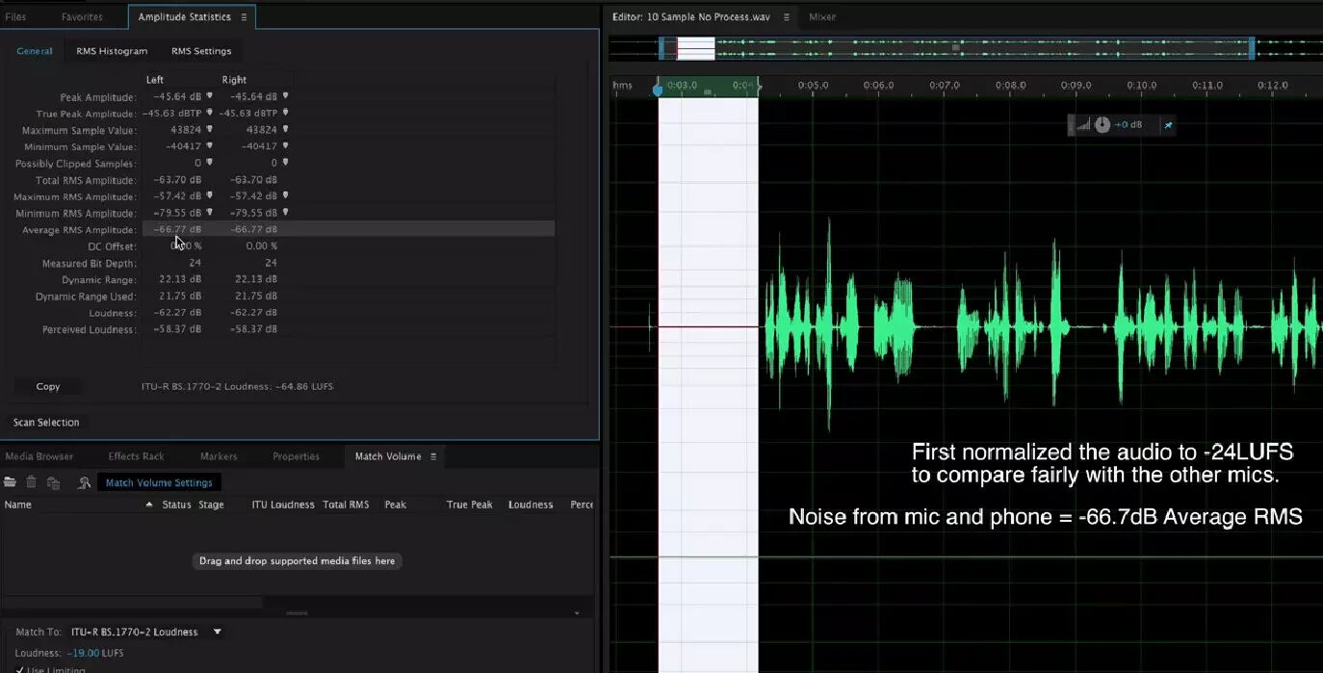Open the Match Volume panel menu
Viewport: 1323px width, 673px height.
433,456
